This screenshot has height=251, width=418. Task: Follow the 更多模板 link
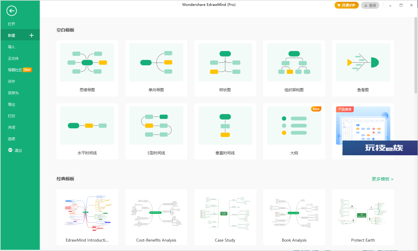tap(382, 179)
